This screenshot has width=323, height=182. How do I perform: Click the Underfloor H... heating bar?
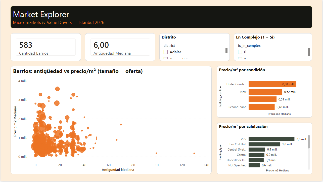tap(256, 160)
